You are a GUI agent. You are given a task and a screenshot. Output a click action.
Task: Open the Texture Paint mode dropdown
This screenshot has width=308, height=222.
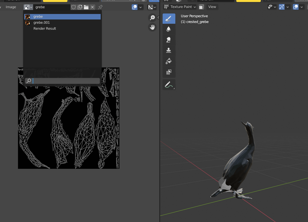(x=179, y=7)
